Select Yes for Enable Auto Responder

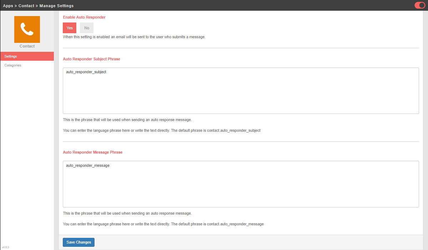tap(70, 28)
